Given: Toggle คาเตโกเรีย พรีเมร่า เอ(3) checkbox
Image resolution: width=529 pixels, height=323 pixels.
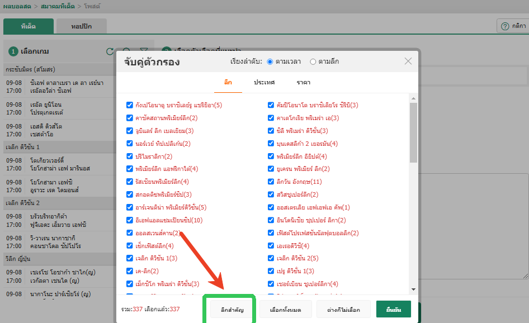Looking at the screenshot, I should pos(271,118).
